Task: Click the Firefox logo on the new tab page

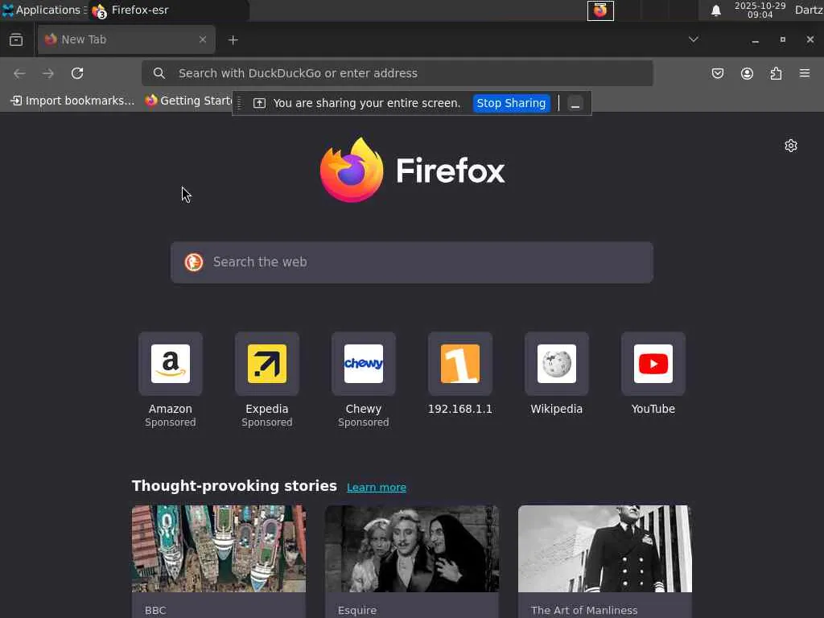Action: tap(412, 170)
